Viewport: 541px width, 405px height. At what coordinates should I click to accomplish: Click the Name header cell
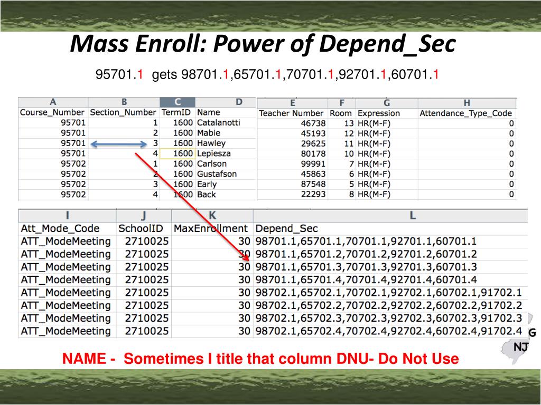point(226,113)
